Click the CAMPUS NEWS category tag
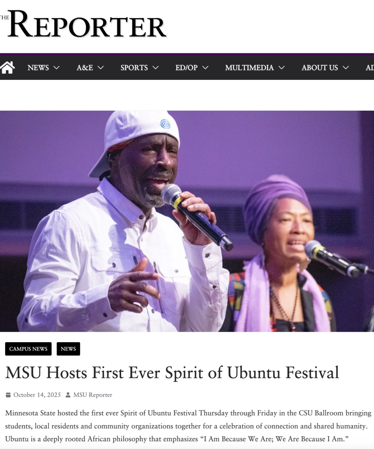 (x=28, y=349)
